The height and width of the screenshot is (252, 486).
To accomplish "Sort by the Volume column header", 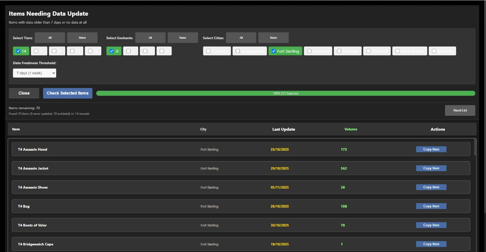I will [x=351, y=129].
